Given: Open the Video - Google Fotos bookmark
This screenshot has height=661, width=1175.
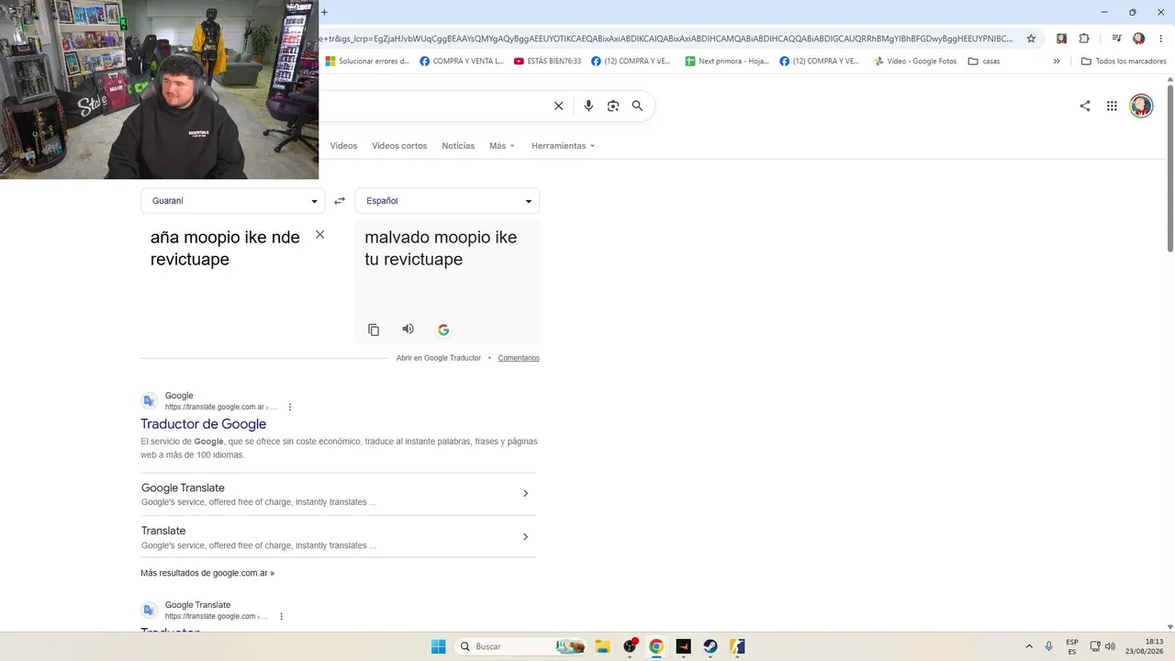Looking at the screenshot, I should (x=915, y=62).
